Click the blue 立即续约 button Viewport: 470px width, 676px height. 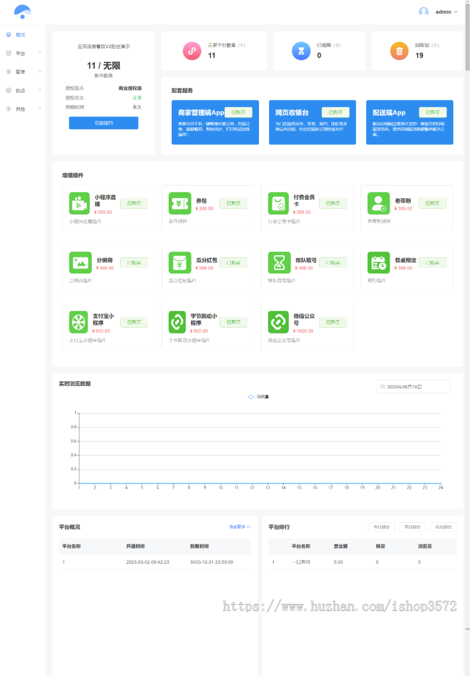103,123
